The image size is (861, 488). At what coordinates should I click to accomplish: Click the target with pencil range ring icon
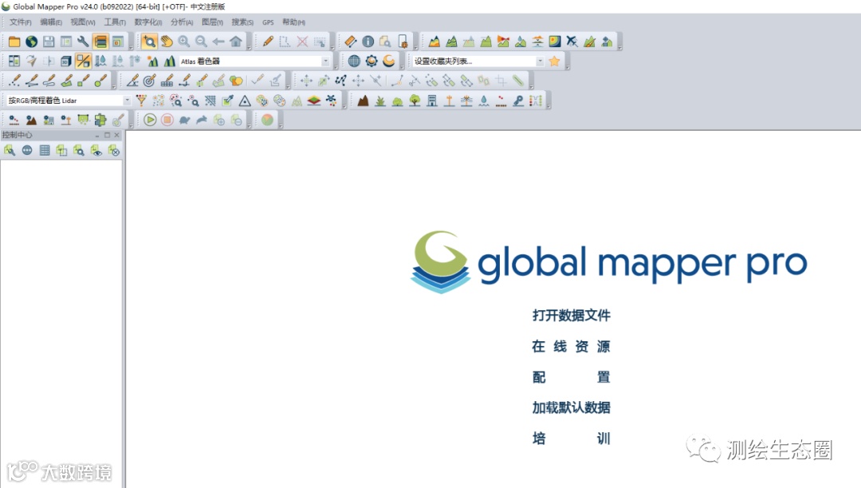pos(149,81)
